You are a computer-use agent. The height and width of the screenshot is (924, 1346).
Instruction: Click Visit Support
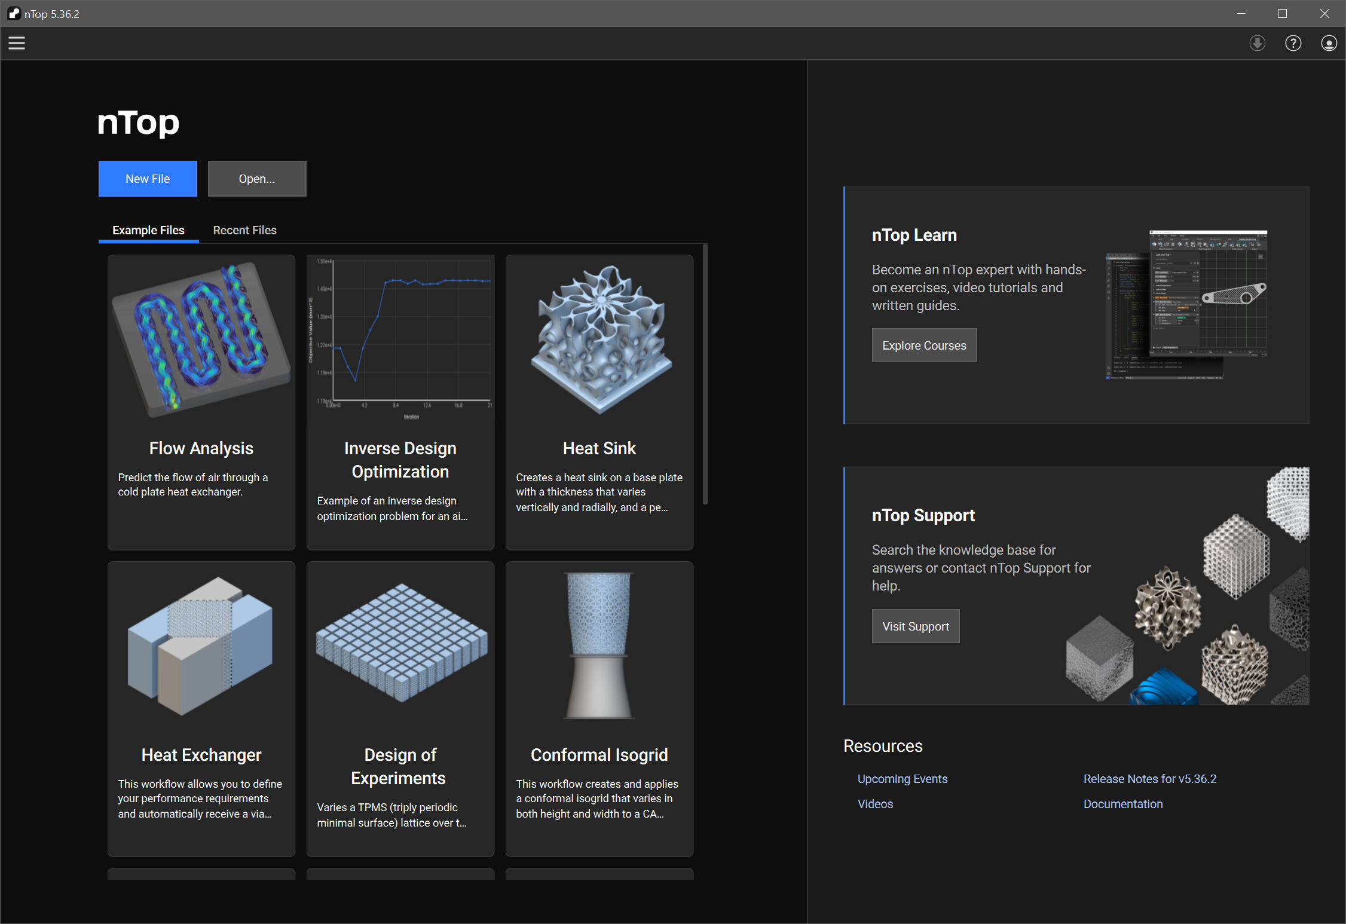coord(915,626)
